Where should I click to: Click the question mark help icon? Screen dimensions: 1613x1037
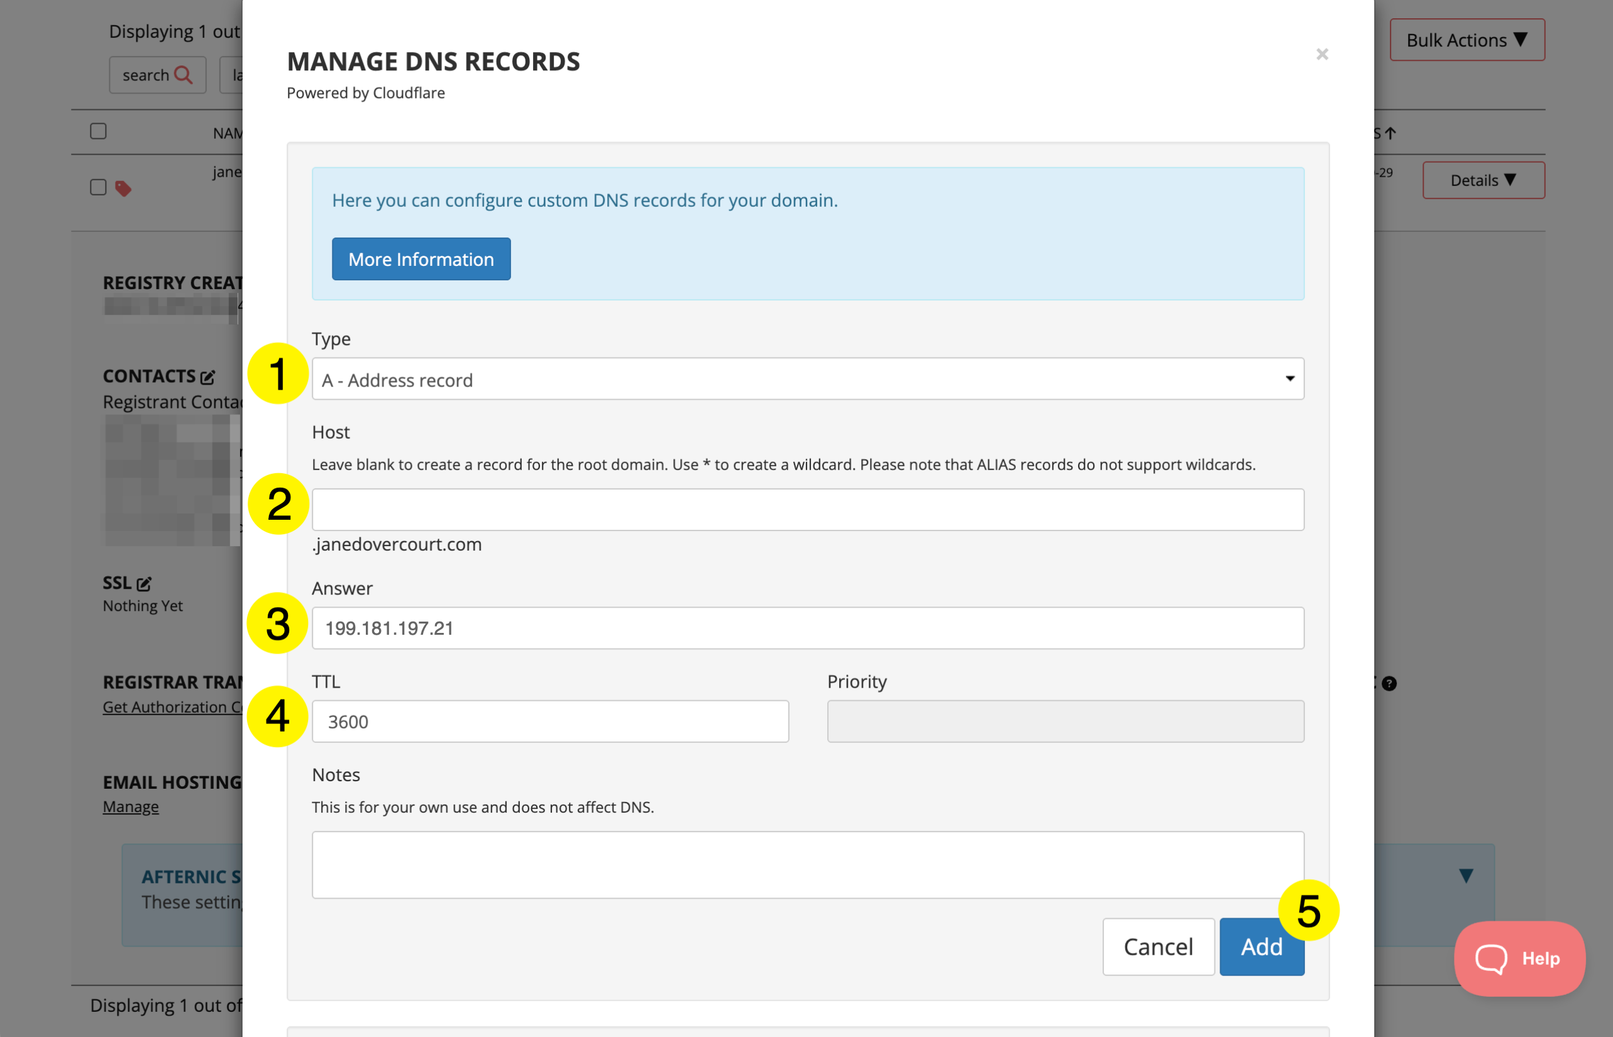click(1389, 684)
